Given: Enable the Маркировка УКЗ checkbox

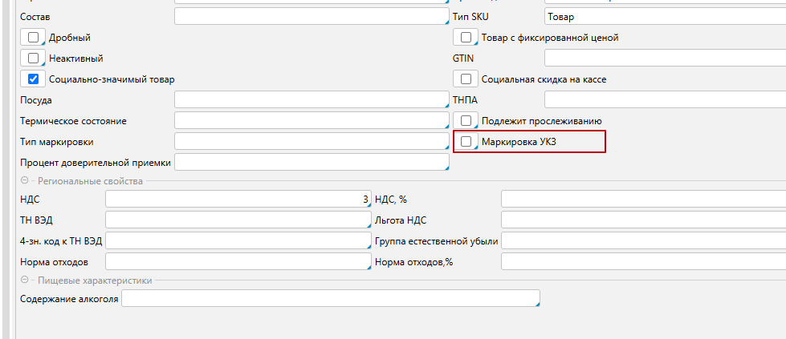Looking at the screenshot, I should [466, 142].
